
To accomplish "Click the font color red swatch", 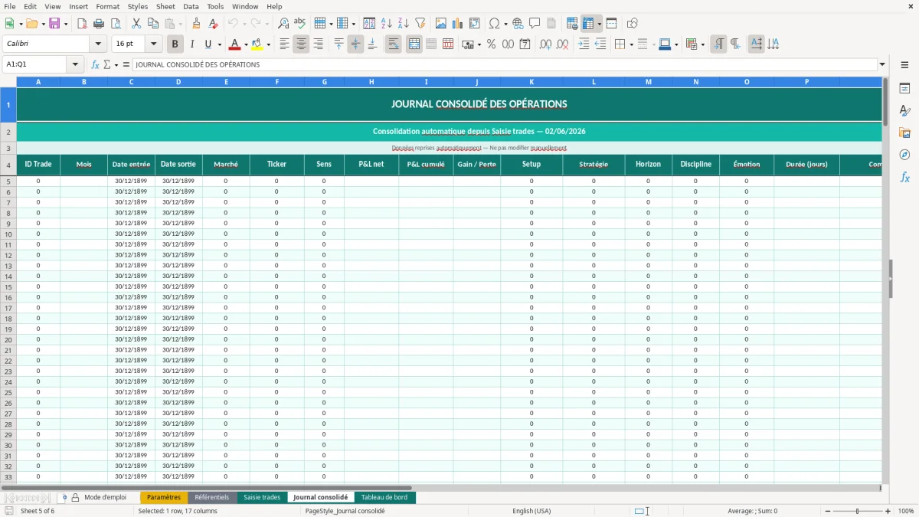I will pos(235,44).
